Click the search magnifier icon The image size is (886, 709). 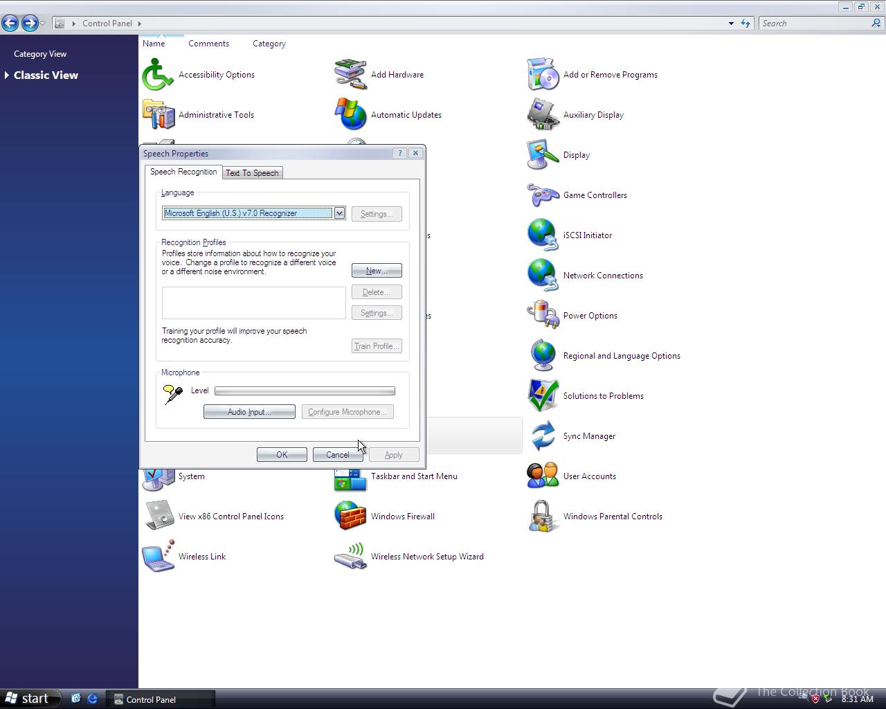pyautogui.click(x=876, y=23)
